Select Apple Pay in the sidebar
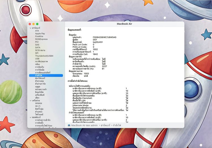The height and width of the screenshot is (148, 212). (x=40, y=34)
